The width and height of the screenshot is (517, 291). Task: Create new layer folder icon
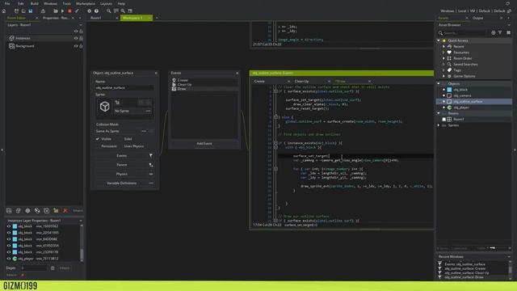click(x=56, y=210)
